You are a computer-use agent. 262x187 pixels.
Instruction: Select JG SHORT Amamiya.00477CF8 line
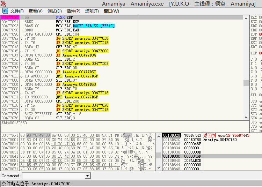(x=82, y=105)
